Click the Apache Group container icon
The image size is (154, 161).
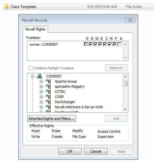click(48, 81)
